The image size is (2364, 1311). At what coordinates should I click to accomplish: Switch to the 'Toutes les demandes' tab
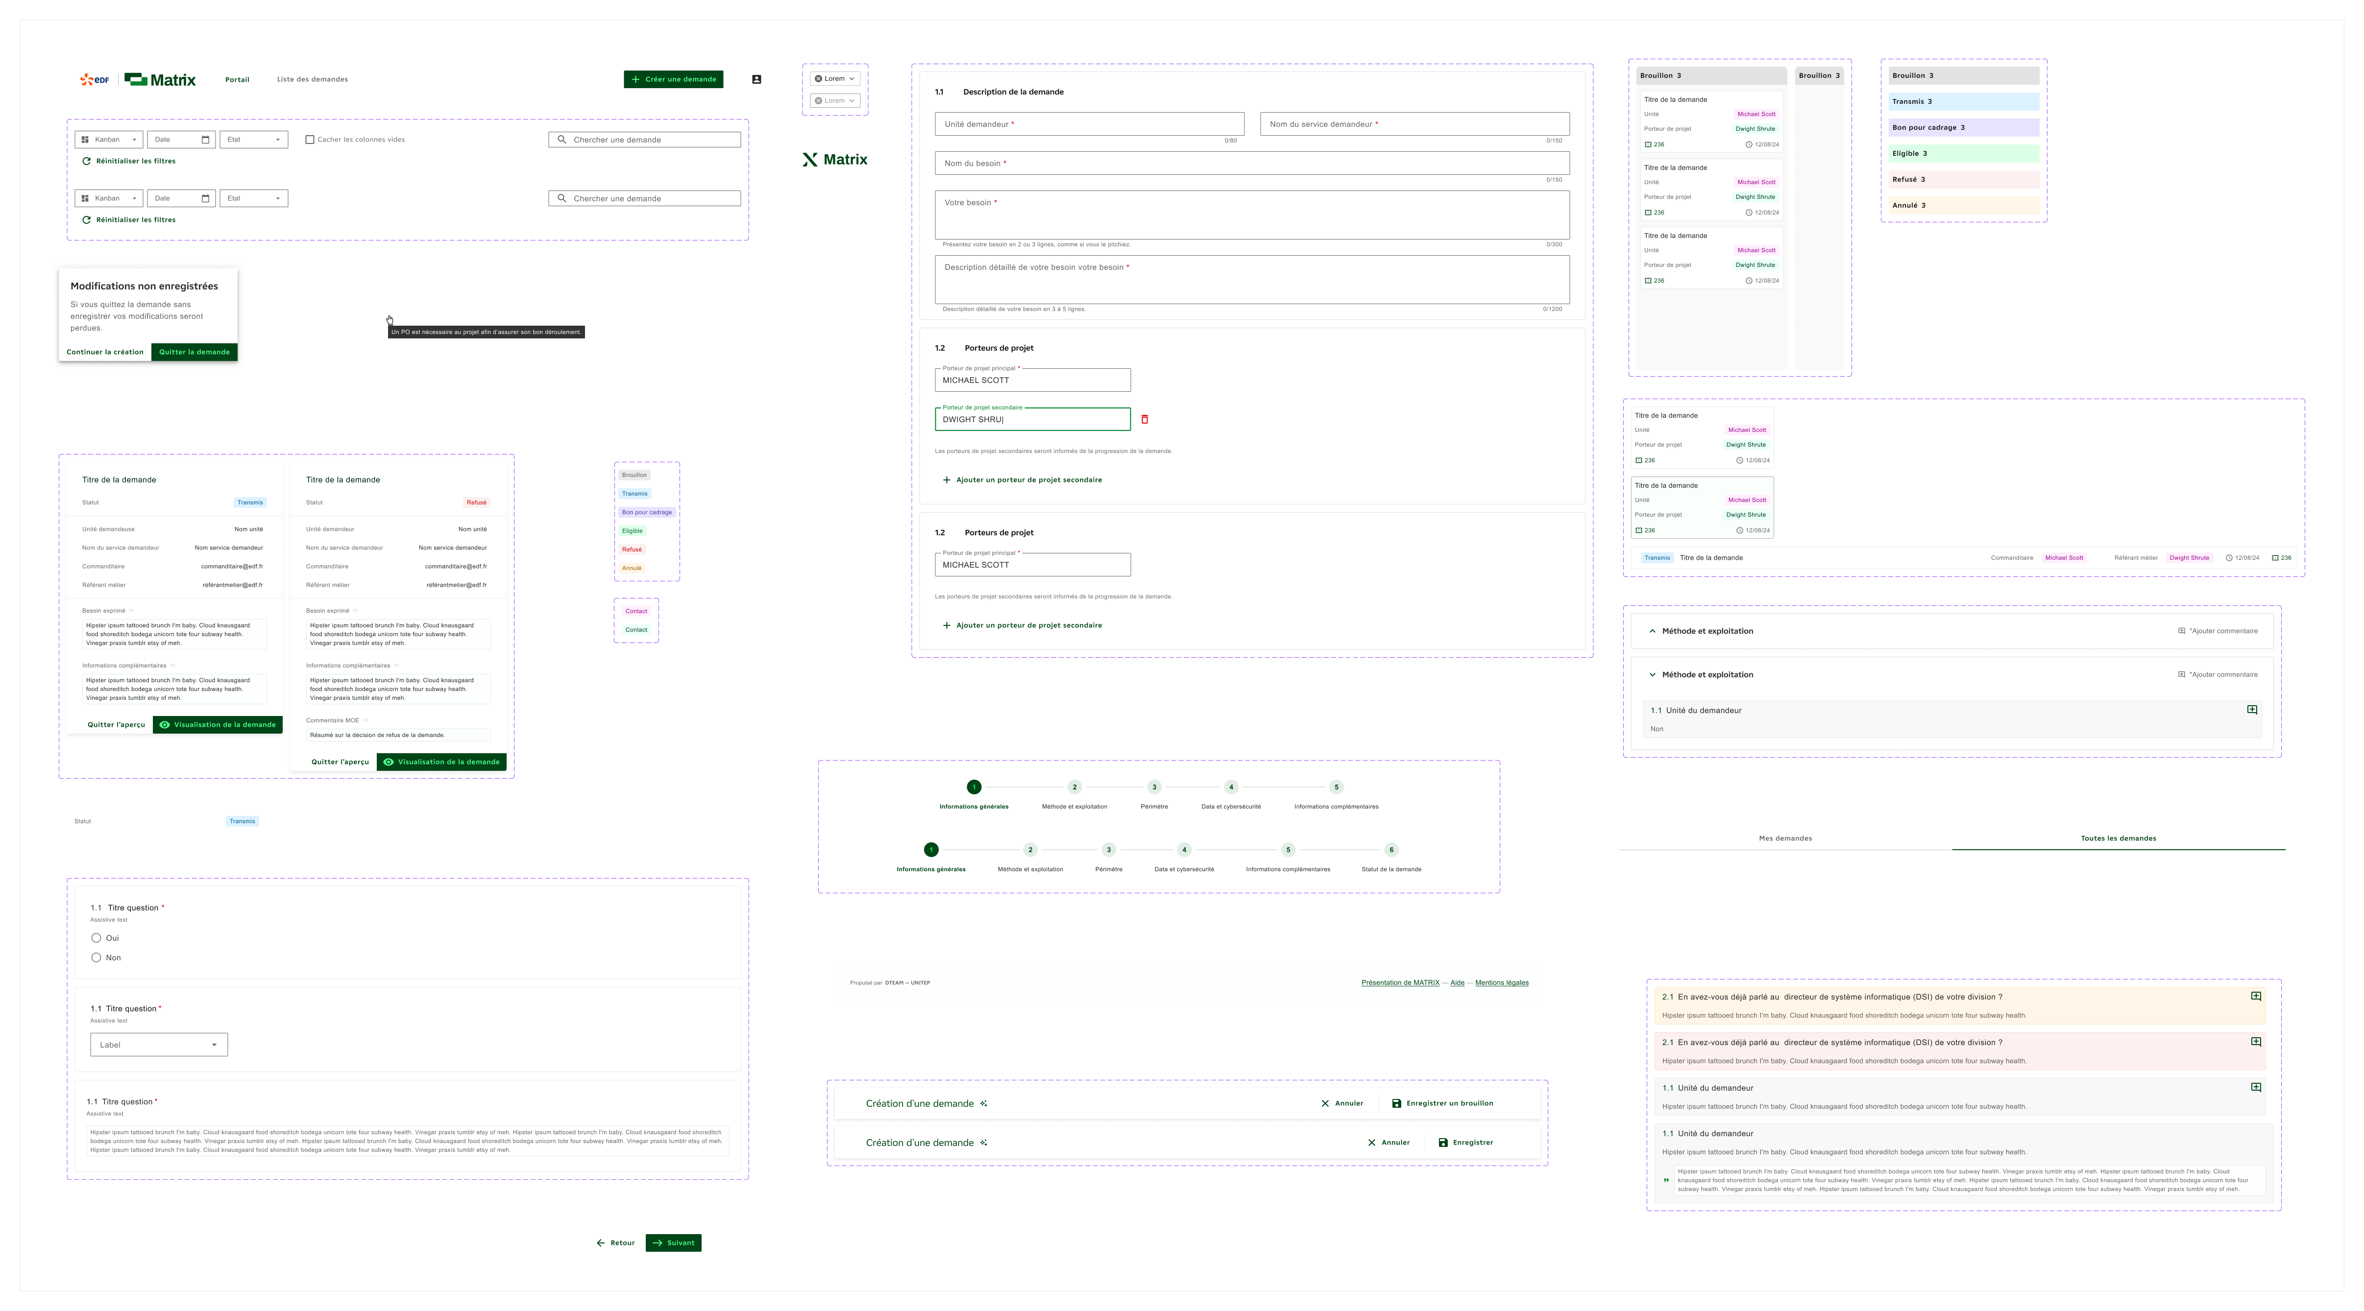(2118, 838)
